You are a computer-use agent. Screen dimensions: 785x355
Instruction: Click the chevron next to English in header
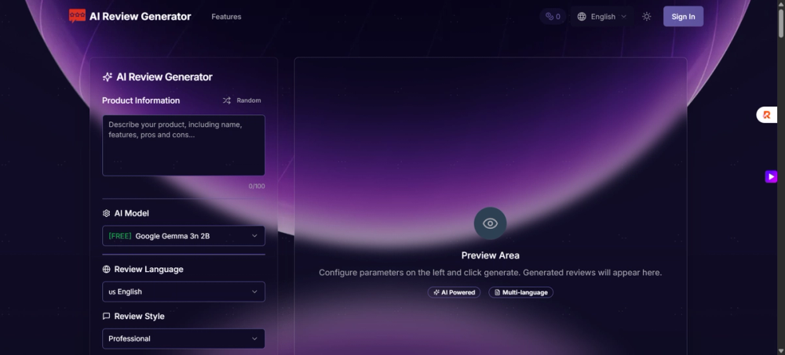click(624, 16)
